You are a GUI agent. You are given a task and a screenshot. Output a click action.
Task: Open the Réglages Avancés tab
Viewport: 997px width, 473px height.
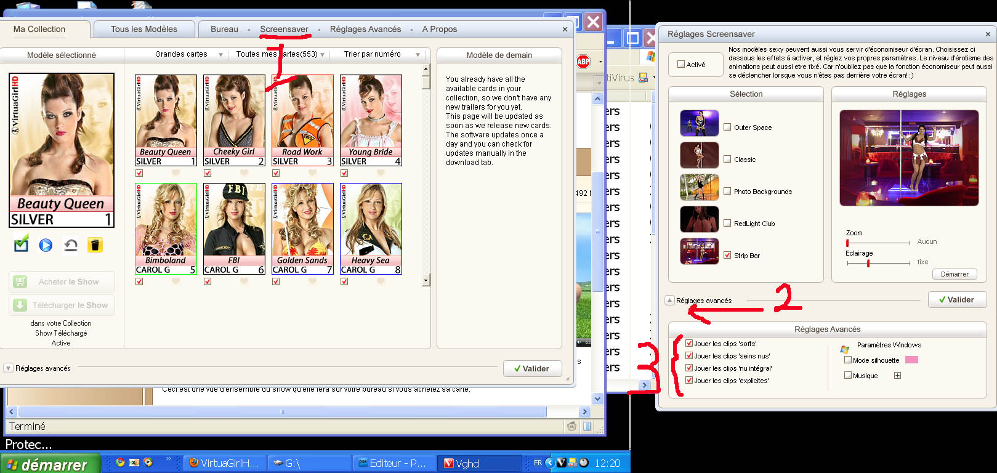[365, 29]
